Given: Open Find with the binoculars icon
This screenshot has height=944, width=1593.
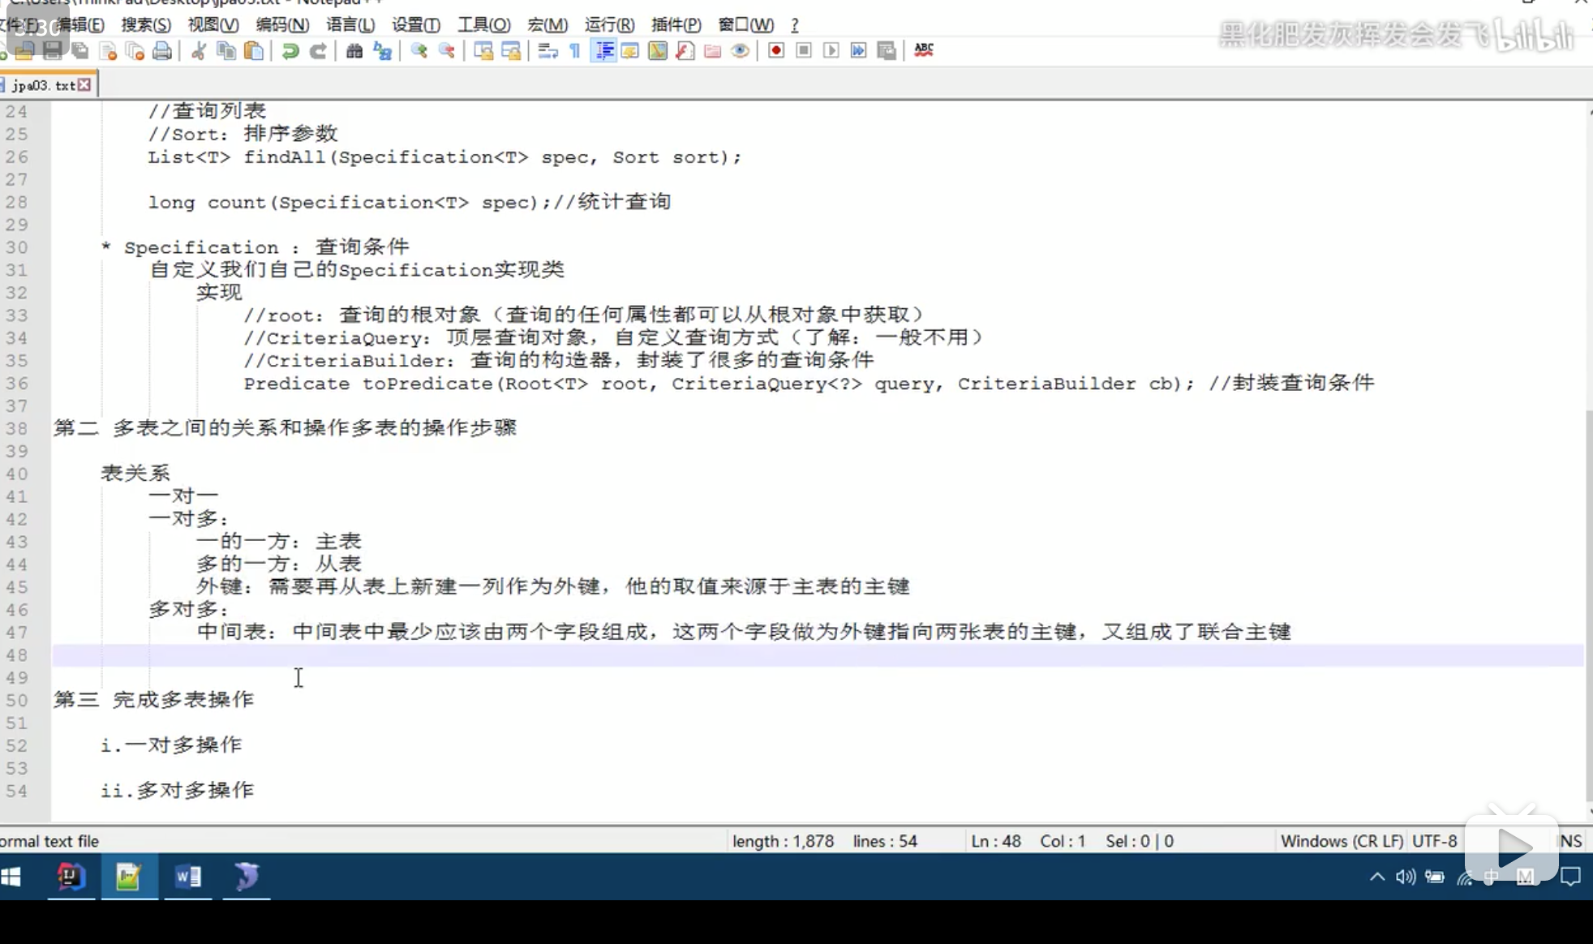Looking at the screenshot, I should click(354, 51).
